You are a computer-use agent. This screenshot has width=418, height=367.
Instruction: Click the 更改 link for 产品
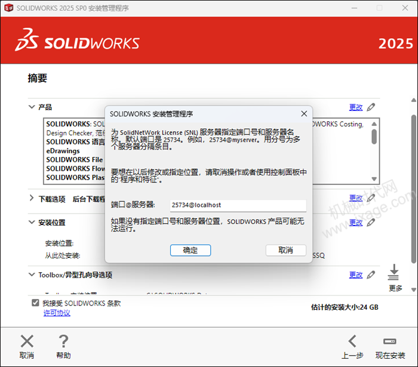coord(356,107)
